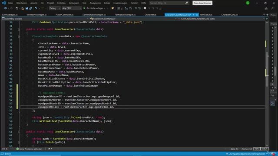Click line number 54 in the gutter
278x156 pixels.
pyautogui.click(x=11, y=107)
